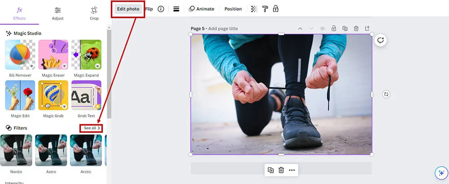Switch to the Crop tab
449x184 pixels.
(94, 13)
